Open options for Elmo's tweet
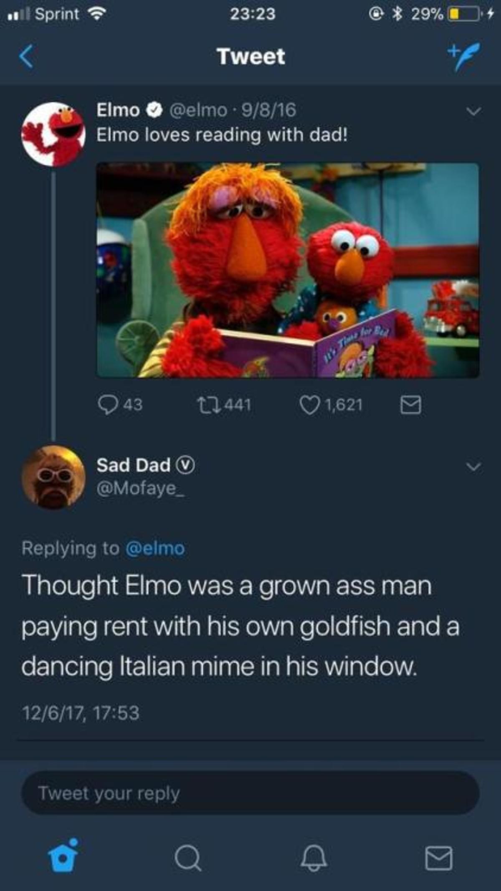Viewport: 501px width, 891px height. 474,111
